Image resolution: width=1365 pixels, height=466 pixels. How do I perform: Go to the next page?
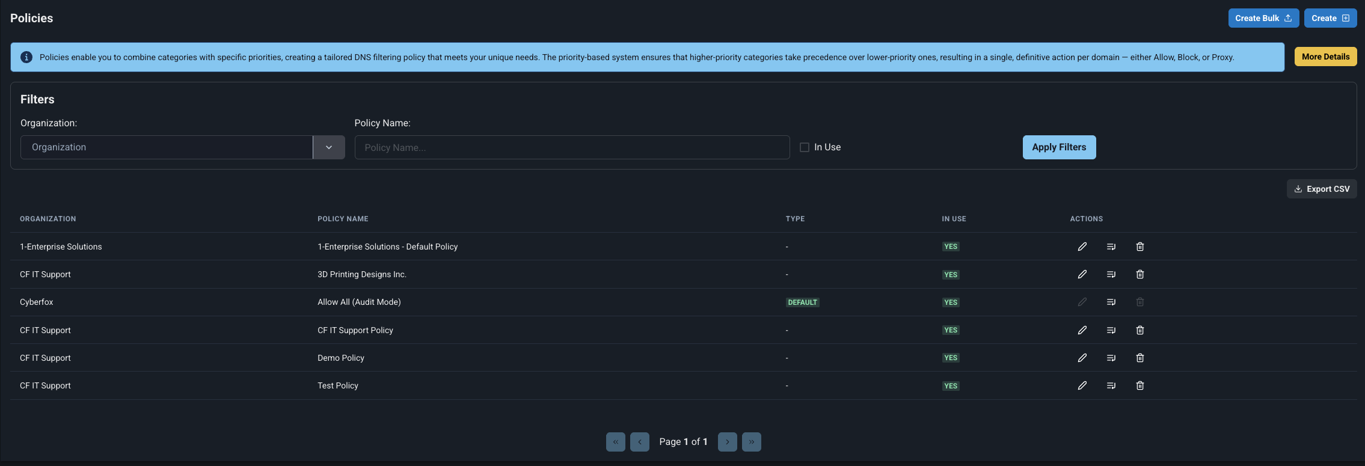click(727, 442)
